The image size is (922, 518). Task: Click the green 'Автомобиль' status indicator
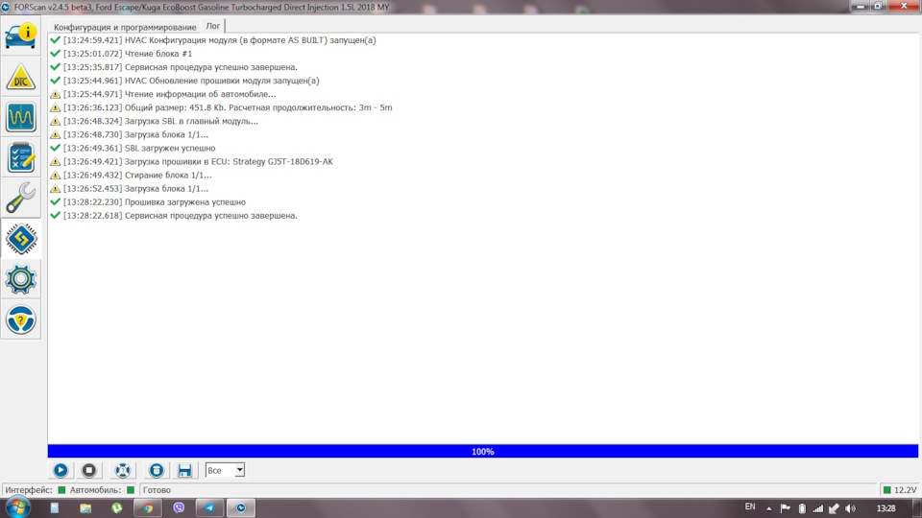tap(131, 490)
